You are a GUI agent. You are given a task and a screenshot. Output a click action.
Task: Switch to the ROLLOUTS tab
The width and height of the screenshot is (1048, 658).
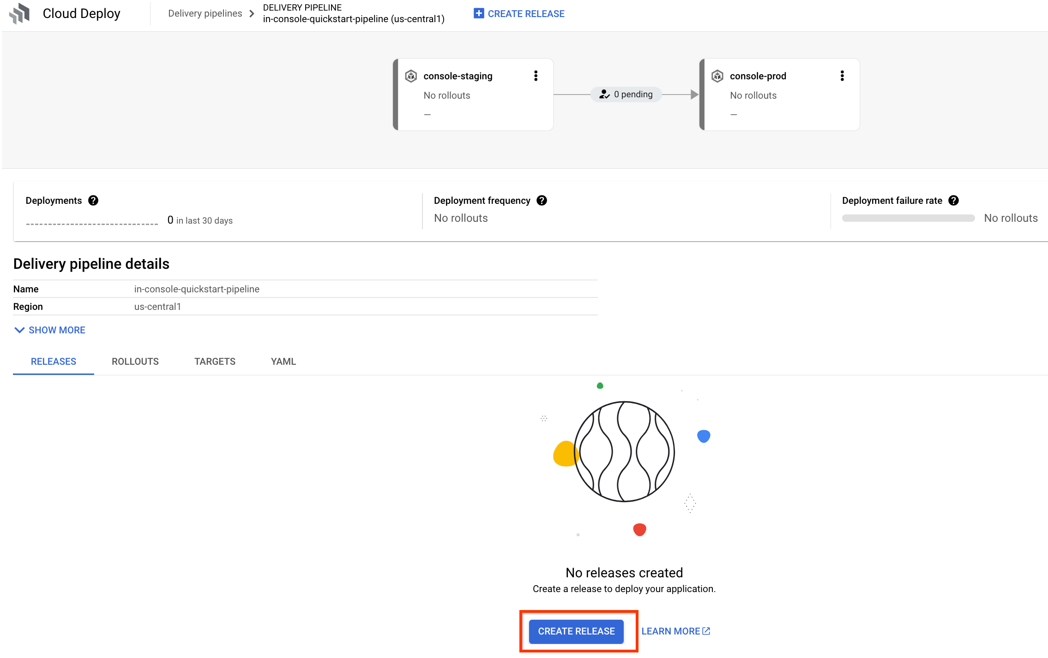134,361
